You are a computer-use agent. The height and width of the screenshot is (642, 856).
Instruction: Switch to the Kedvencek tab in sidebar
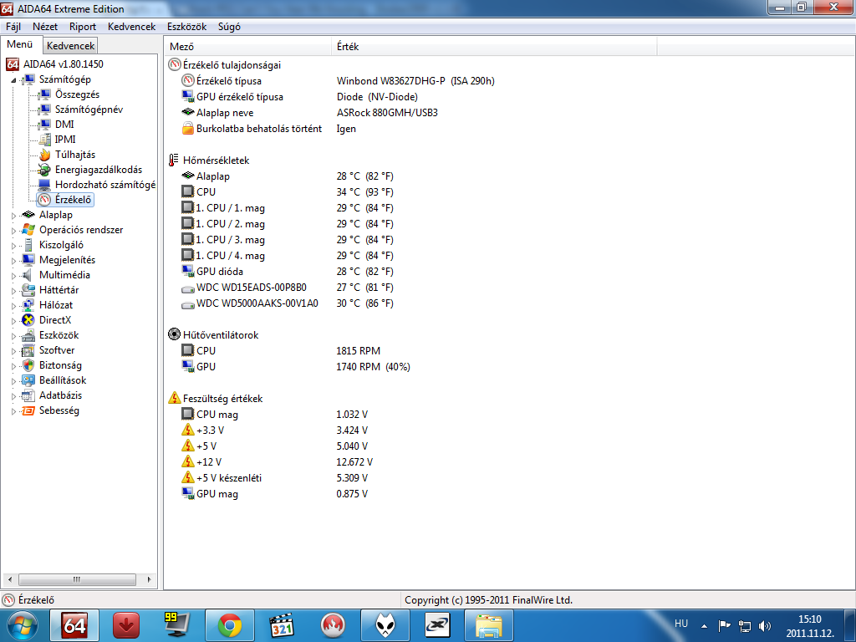(x=70, y=46)
